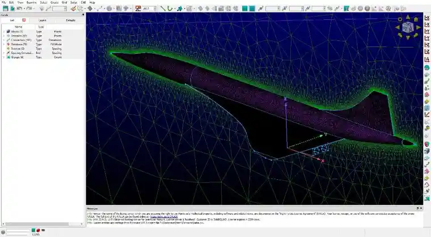Select the green curved connector tool
The height and width of the screenshot is (237, 431).
(170, 9)
